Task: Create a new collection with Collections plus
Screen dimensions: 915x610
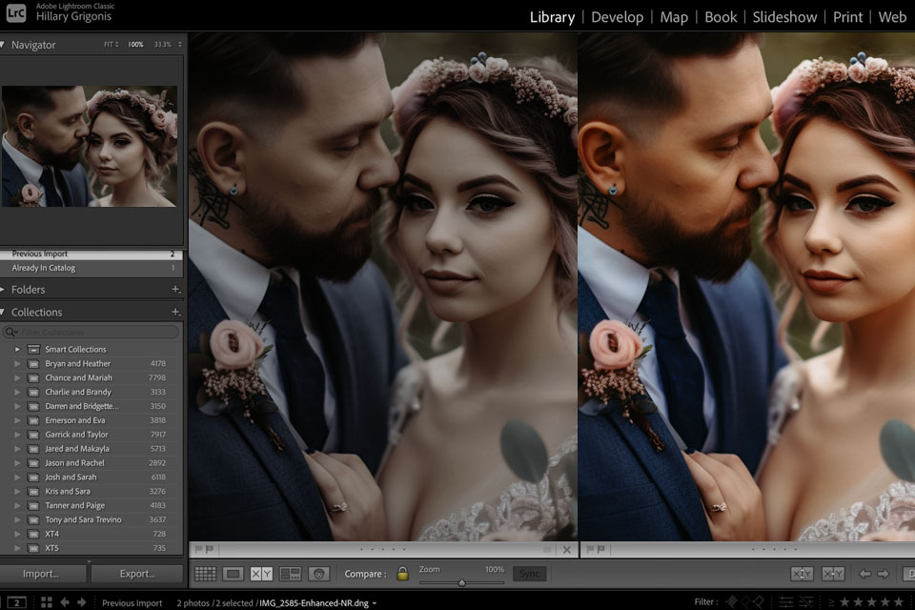Action: click(175, 312)
